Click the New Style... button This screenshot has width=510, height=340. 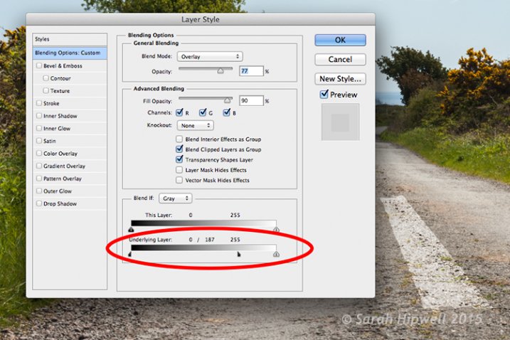[340, 79]
